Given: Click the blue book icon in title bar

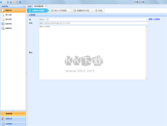Looking at the screenshot, I should tap(11, 2).
